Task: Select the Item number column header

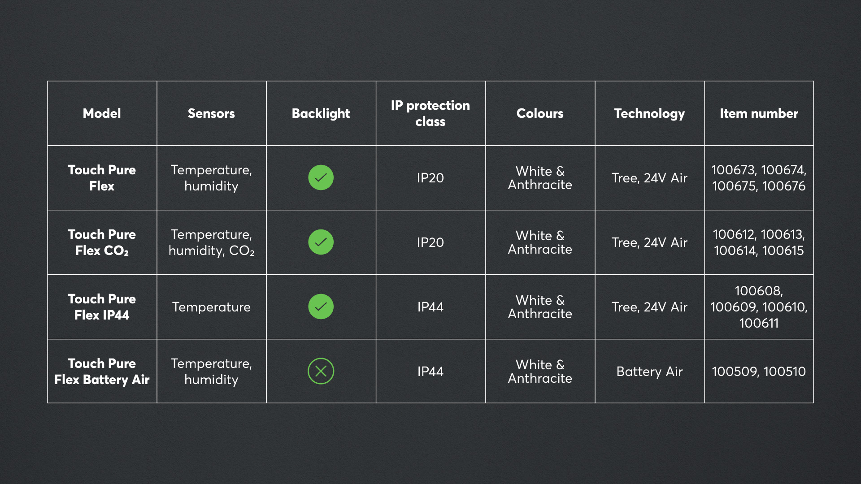Action: (759, 113)
